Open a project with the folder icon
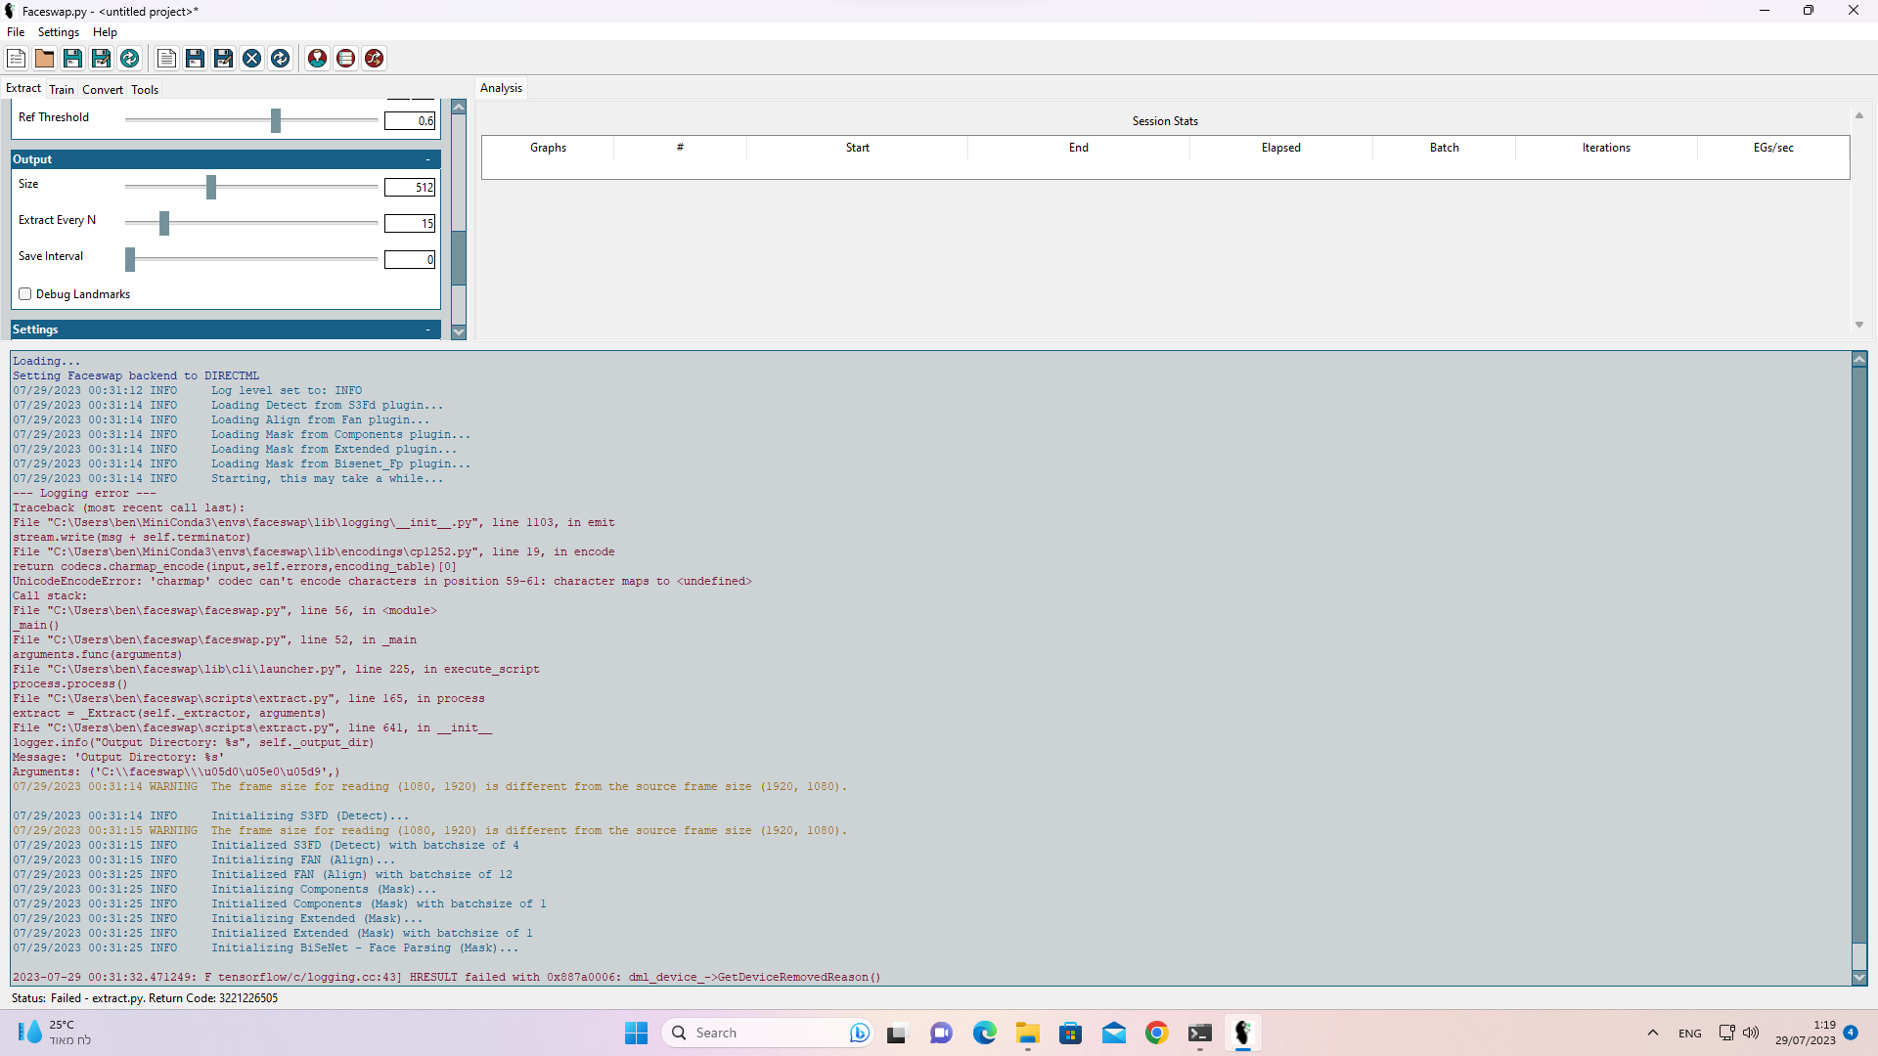The height and width of the screenshot is (1056, 1878). coord(45,59)
